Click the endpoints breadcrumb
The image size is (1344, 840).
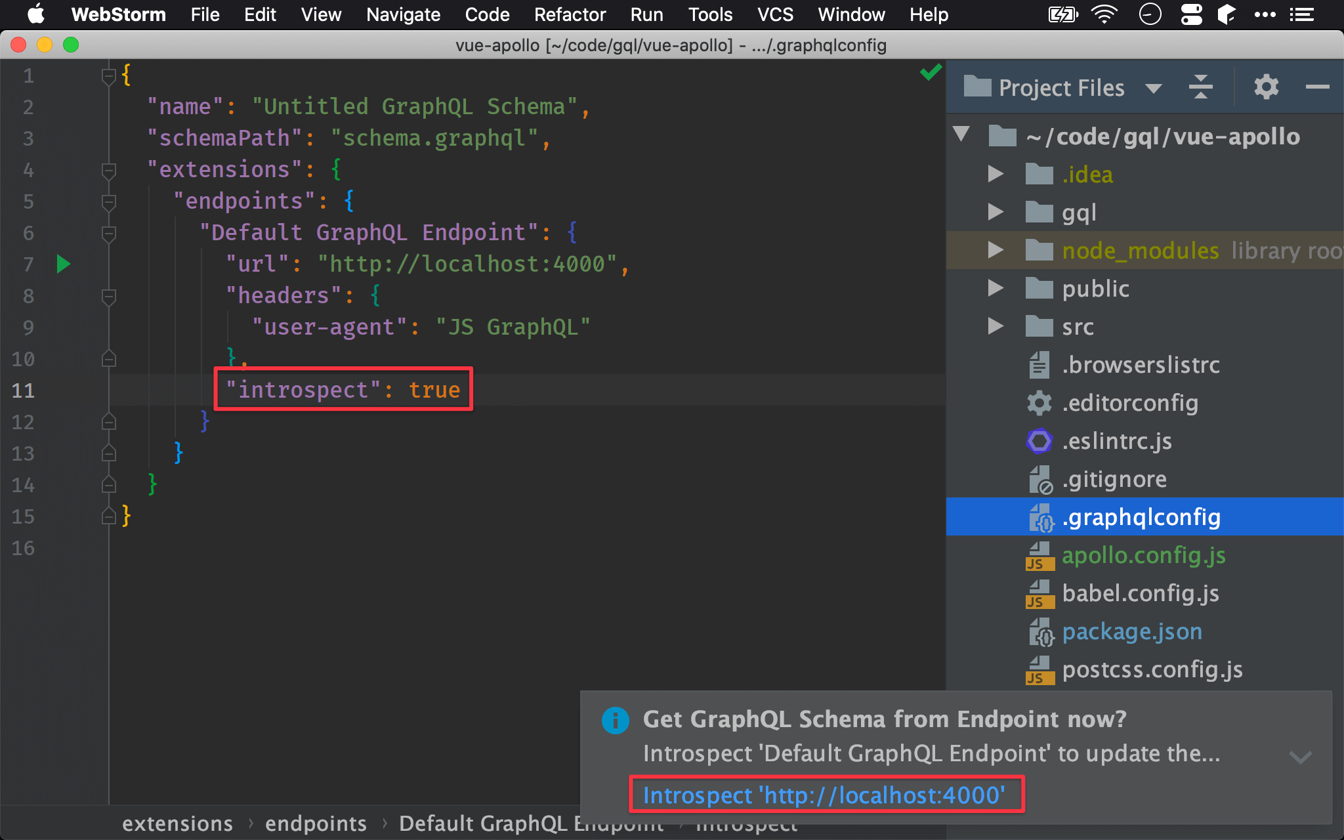click(316, 824)
